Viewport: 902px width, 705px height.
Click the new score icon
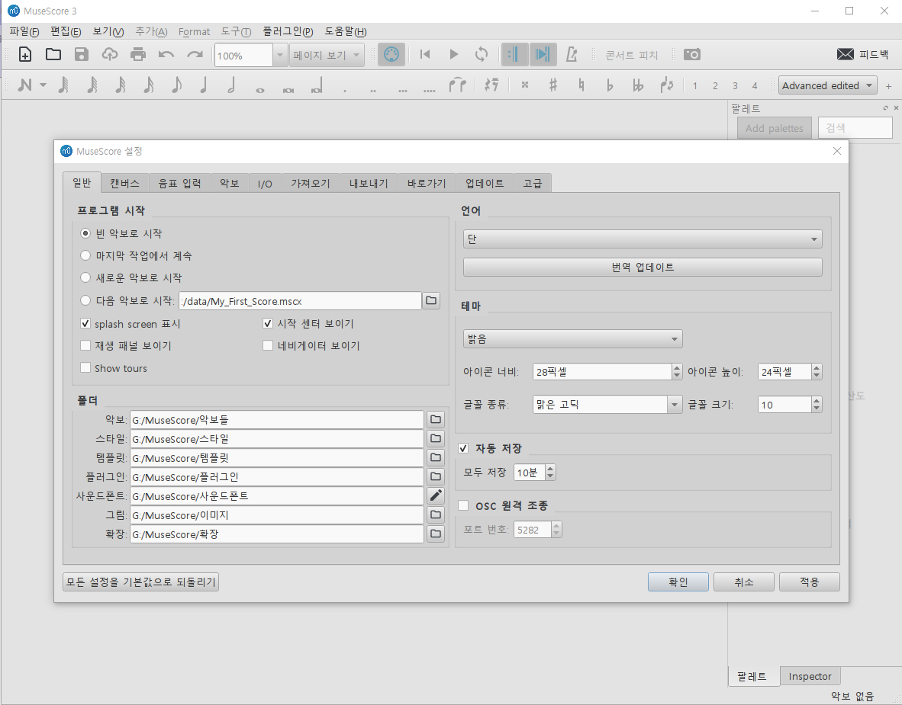click(24, 55)
